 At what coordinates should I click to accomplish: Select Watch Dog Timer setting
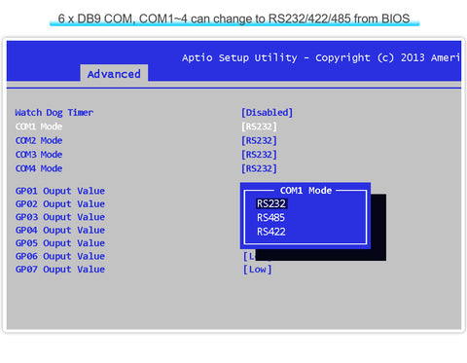[x=54, y=113]
